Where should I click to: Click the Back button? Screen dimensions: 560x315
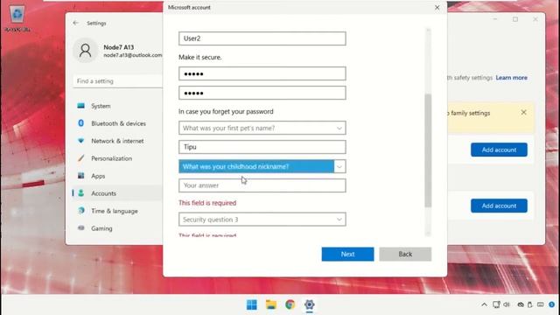pos(405,254)
